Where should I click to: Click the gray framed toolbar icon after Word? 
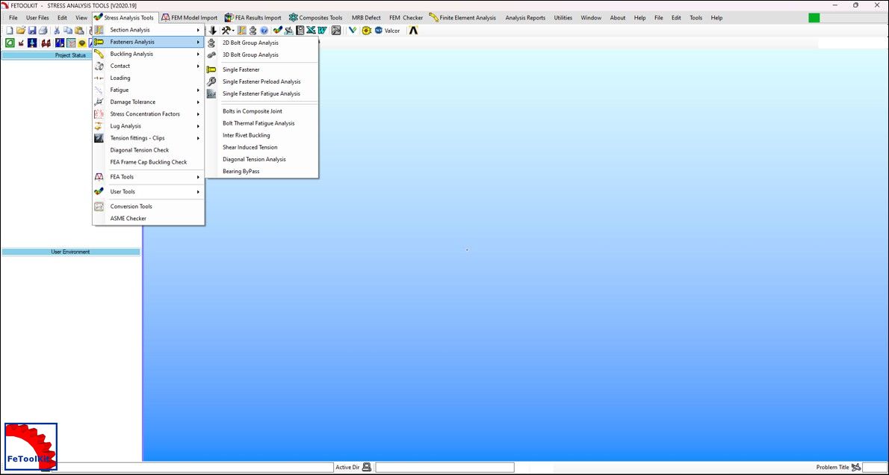click(x=336, y=31)
